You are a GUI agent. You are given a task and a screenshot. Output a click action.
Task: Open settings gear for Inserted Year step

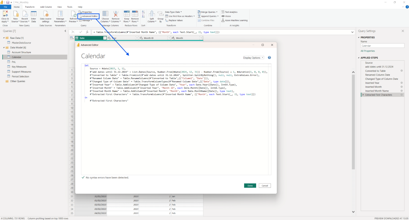point(402,83)
